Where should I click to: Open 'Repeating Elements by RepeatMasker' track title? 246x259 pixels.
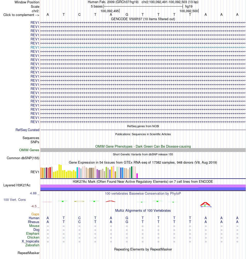coord(143,249)
